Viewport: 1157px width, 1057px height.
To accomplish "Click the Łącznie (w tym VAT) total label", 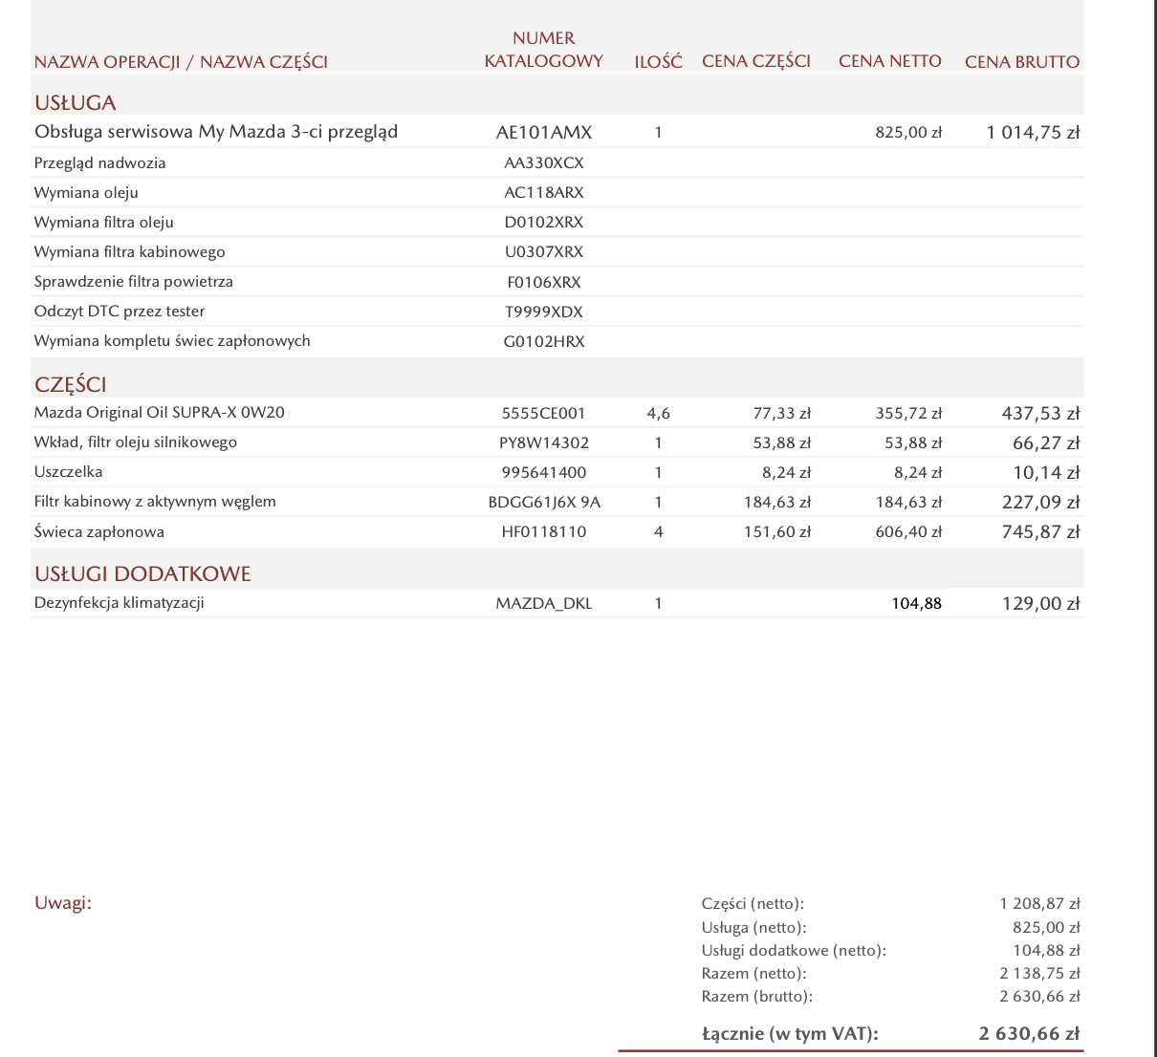I will point(790,1033).
